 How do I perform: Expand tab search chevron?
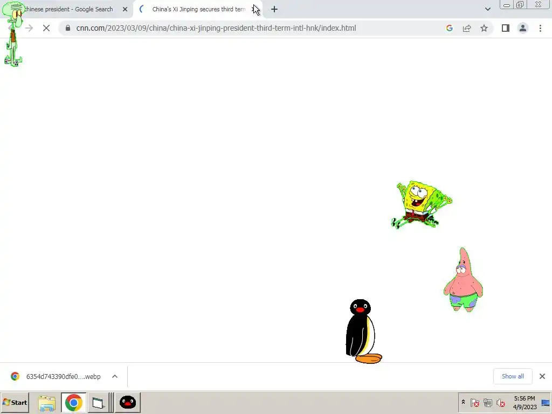[487, 9]
